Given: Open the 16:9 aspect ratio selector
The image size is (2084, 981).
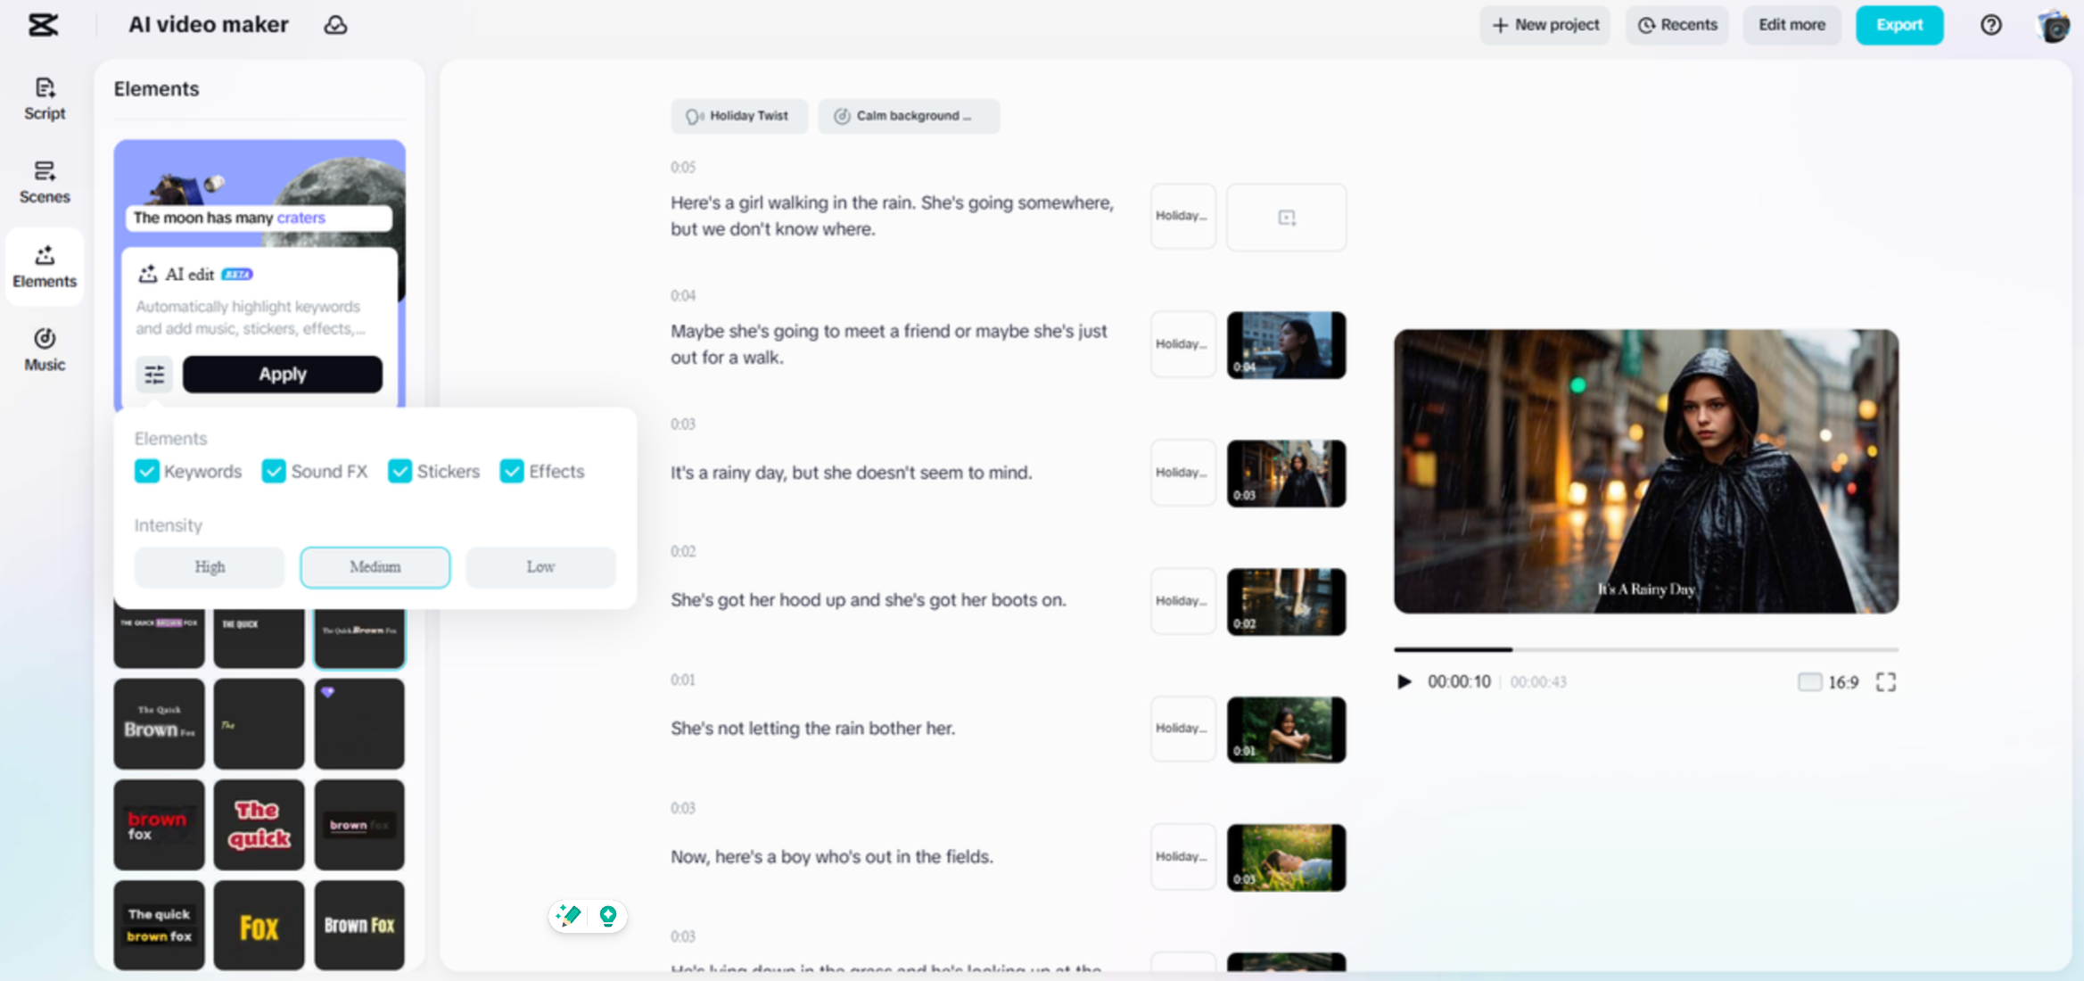Looking at the screenshot, I should pos(1829,681).
